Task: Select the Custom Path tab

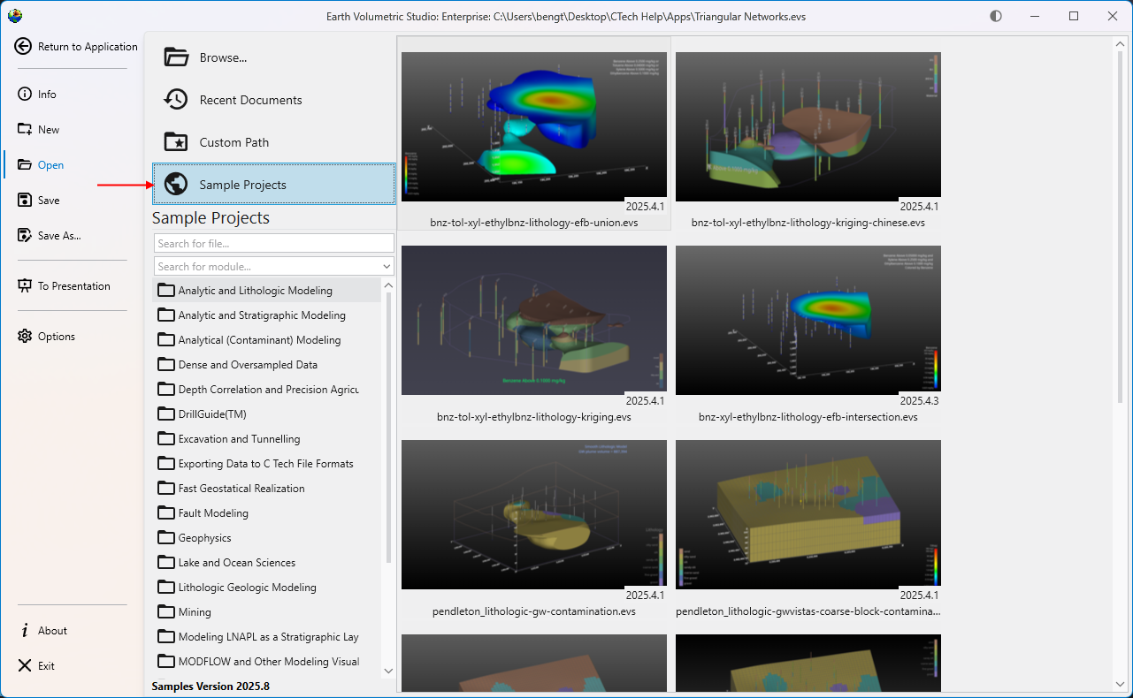Action: [x=233, y=142]
